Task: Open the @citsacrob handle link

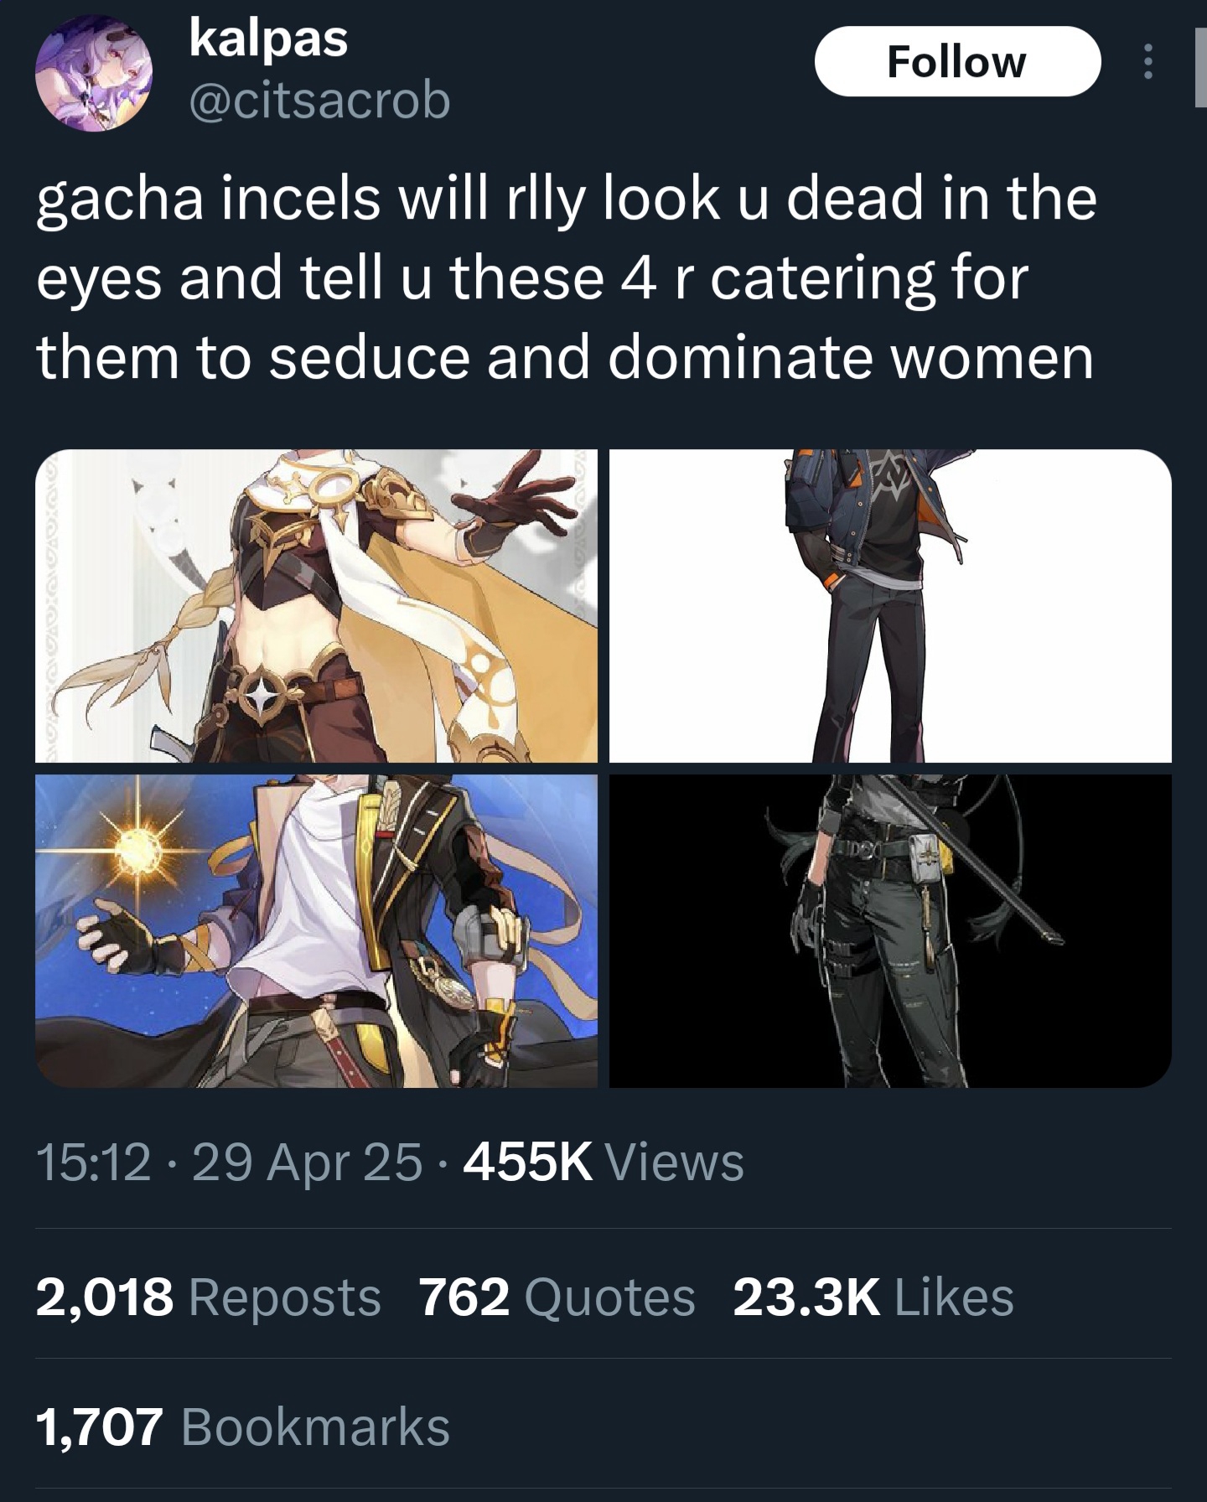Action: 320,101
